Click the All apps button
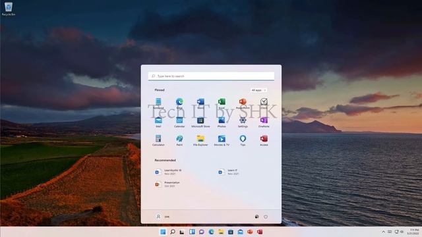 pyautogui.click(x=258, y=90)
